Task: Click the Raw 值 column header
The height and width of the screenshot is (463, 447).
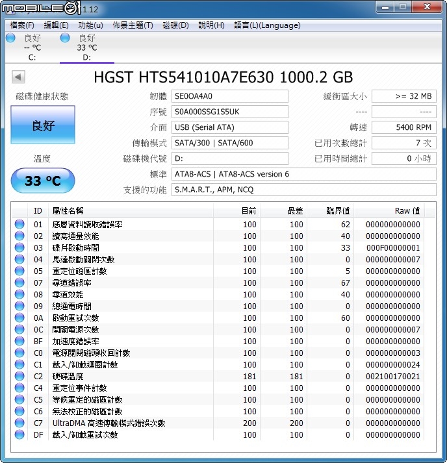Action: [389, 210]
